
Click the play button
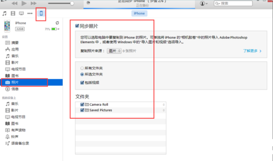click(x=24, y=4)
